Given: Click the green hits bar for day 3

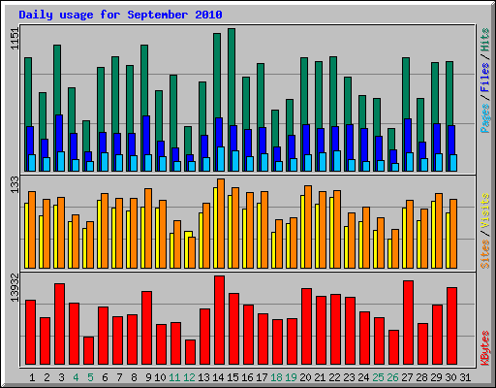Looking at the screenshot, I should tap(57, 80).
